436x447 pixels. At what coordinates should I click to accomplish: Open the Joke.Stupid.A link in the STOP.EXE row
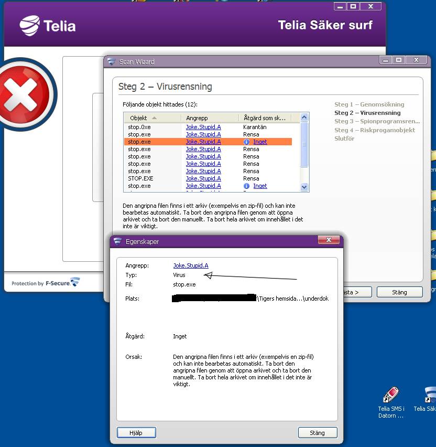[x=203, y=178]
